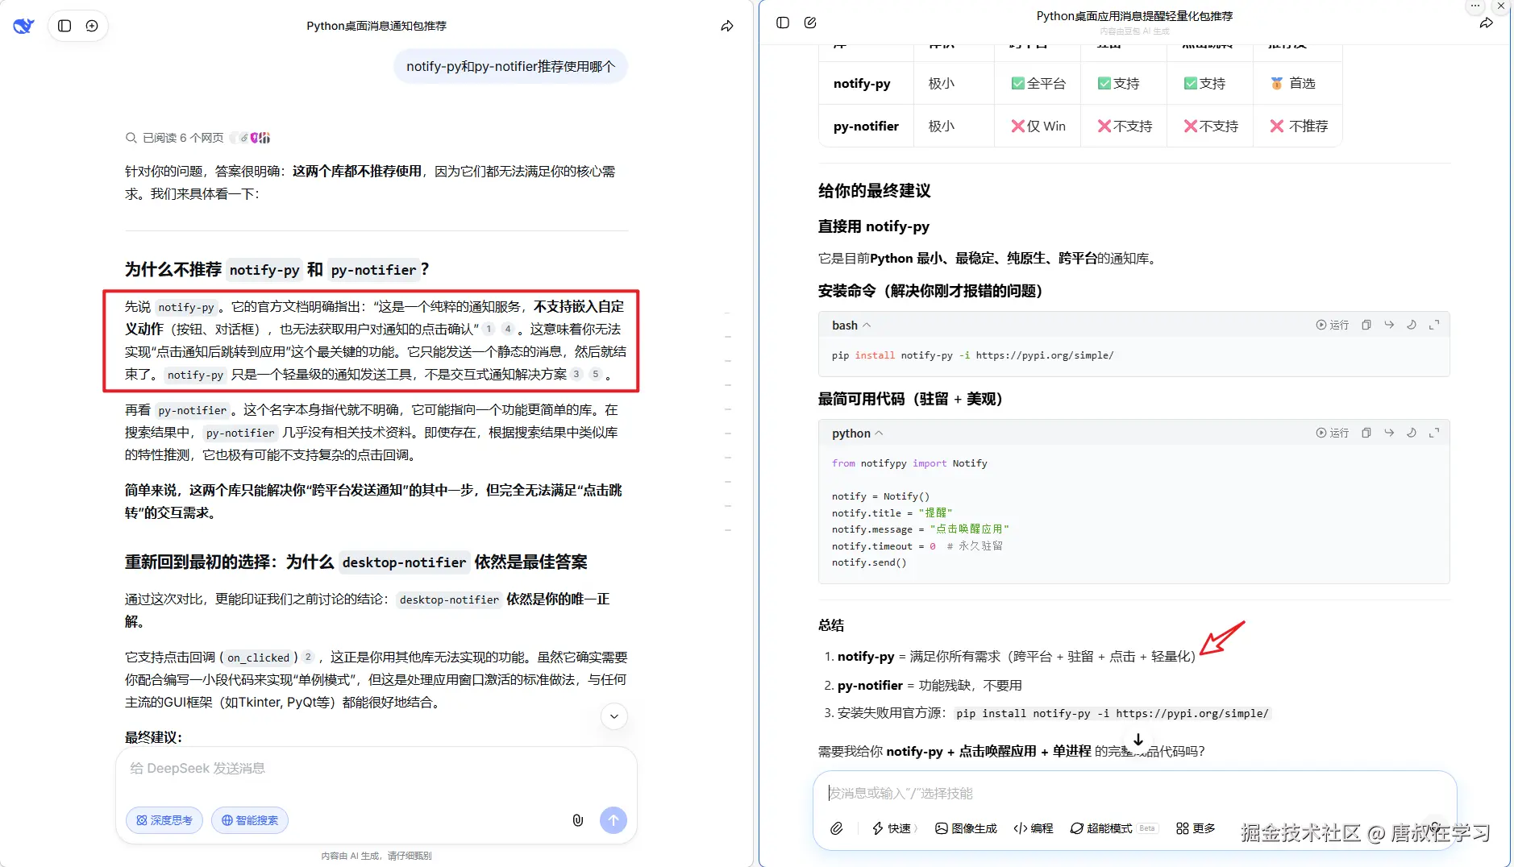The height and width of the screenshot is (867, 1514).
Task: Click the inline code 'desktop-notifier' in paragraph
Action: click(449, 599)
